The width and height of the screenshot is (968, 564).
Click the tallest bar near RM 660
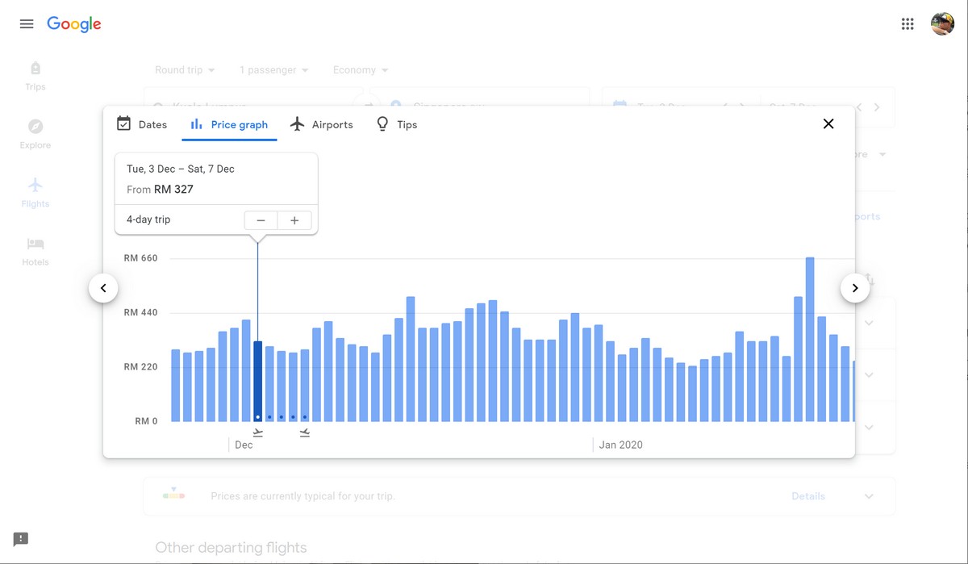(x=810, y=340)
